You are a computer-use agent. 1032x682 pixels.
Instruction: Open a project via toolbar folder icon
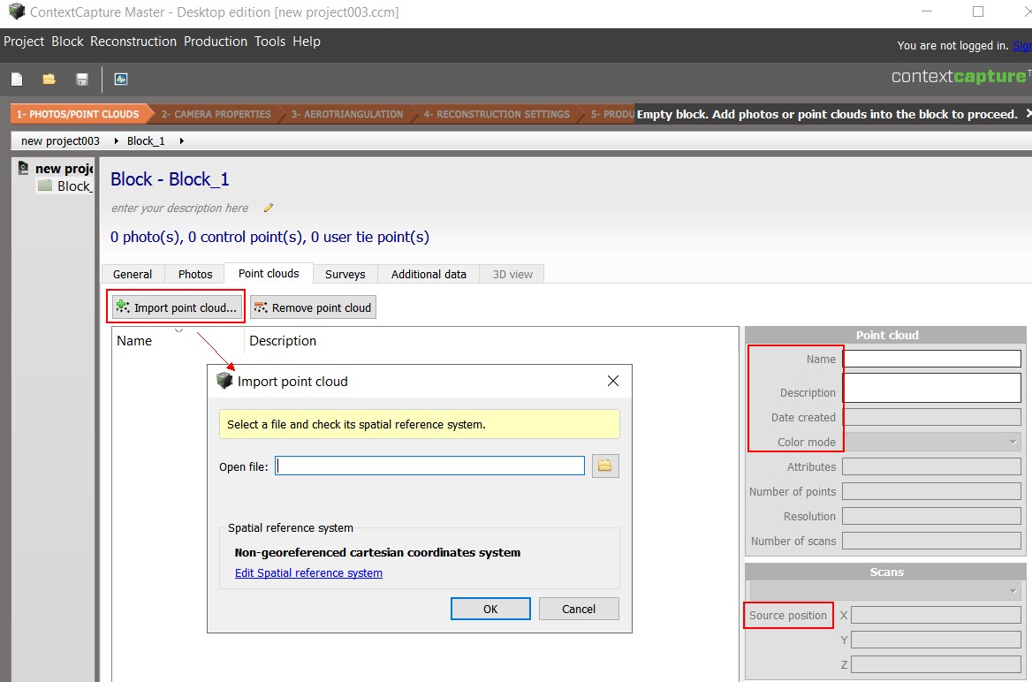pyautogui.click(x=49, y=80)
